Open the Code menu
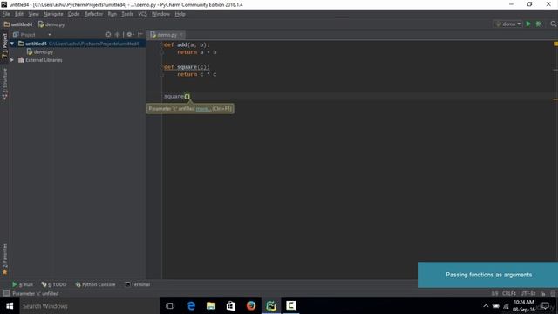Viewport: 558px width, 314px height. (73, 14)
